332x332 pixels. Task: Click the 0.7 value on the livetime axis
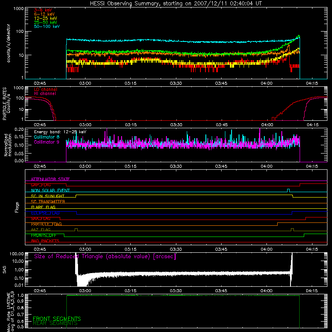coord(20,315)
